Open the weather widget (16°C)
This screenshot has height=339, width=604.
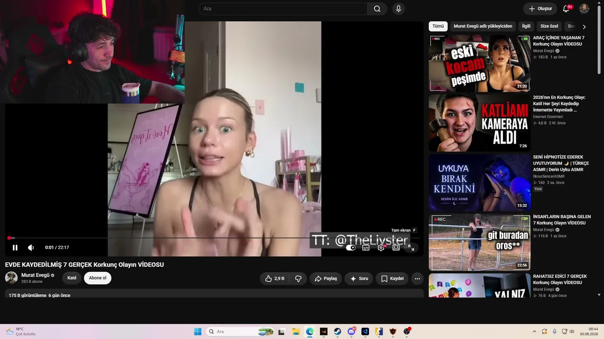pyautogui.click(x=20, y=331)
